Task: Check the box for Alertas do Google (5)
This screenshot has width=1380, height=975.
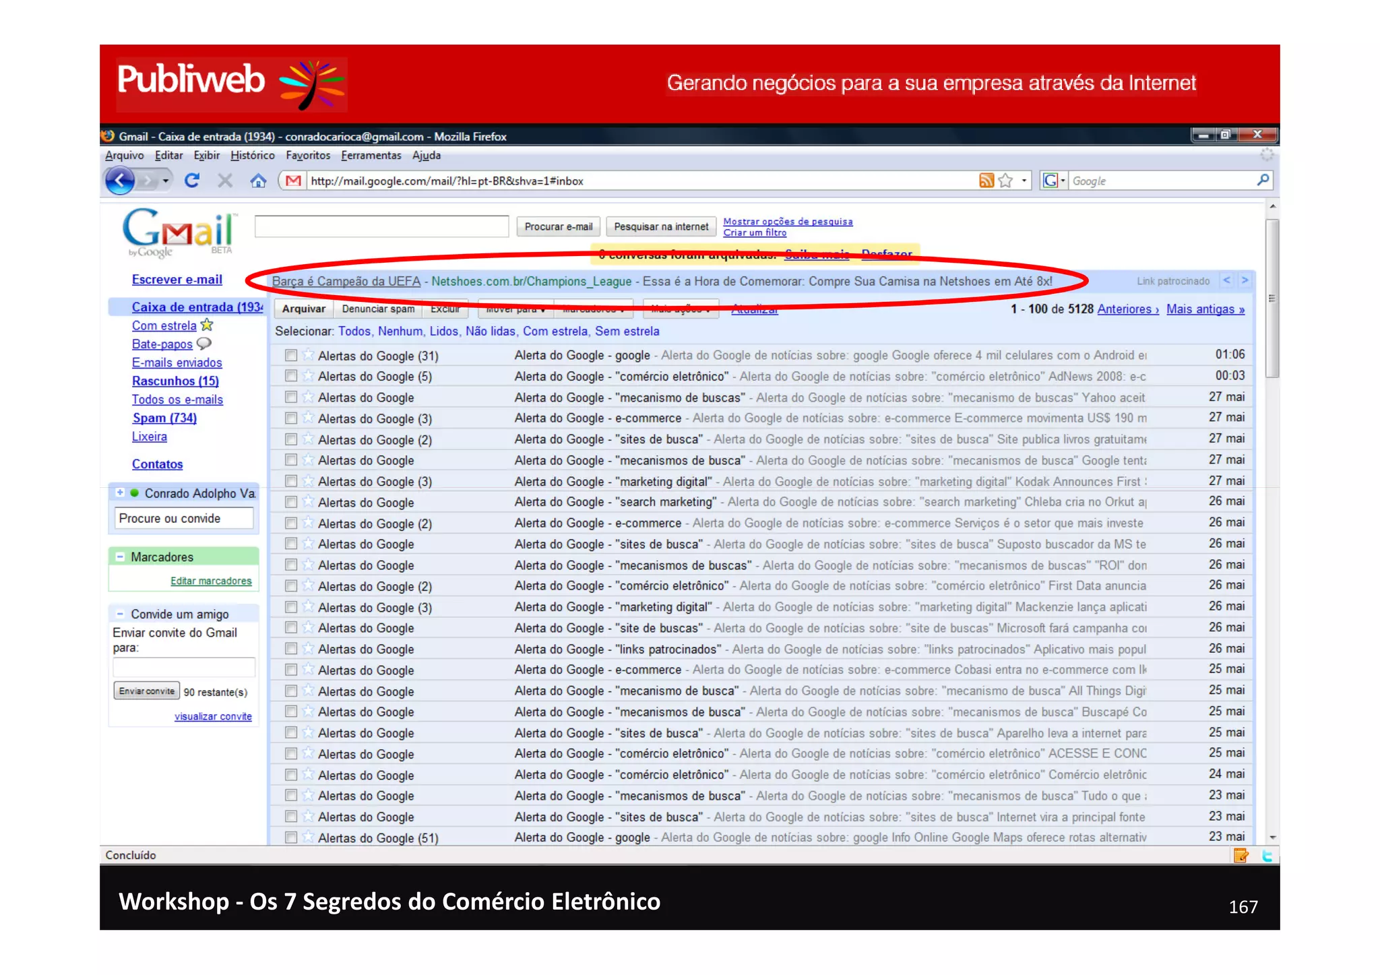Action: coord(291,376)
